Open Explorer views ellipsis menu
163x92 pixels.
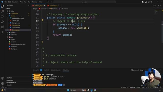point(29,6)
